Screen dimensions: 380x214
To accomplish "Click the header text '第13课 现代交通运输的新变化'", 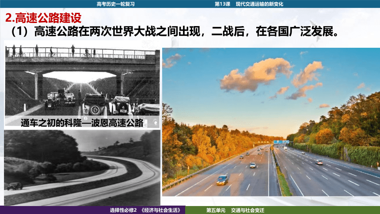I will pyautogui.click(x=249, y=4).
